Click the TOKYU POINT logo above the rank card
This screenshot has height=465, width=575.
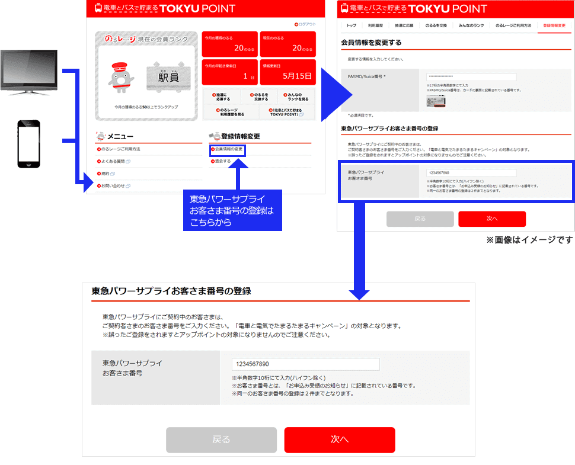(x=165, y=8)
